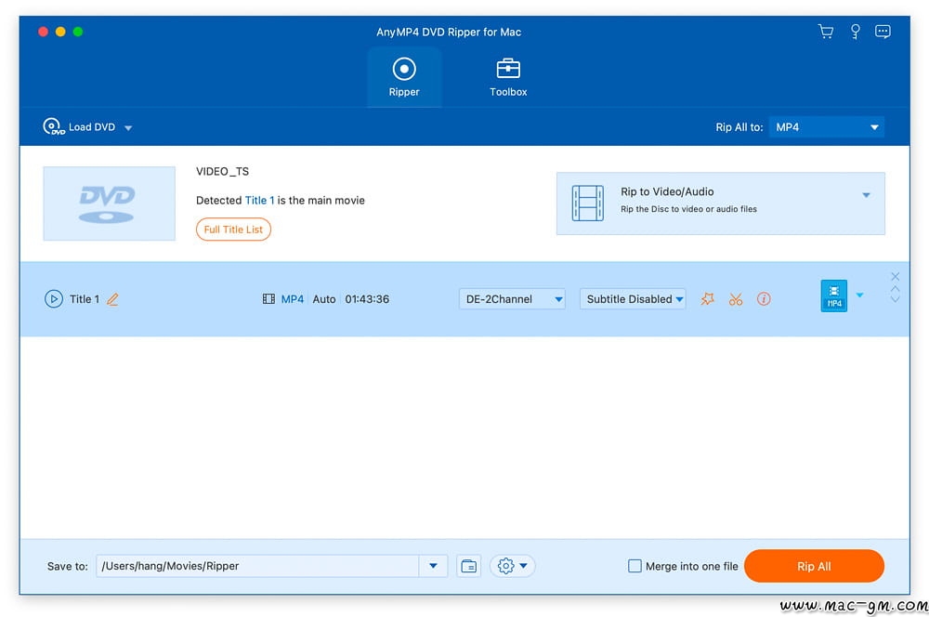Remove Title 1 with the X icon
Screen dimensions: 929x617
(896, 276)
